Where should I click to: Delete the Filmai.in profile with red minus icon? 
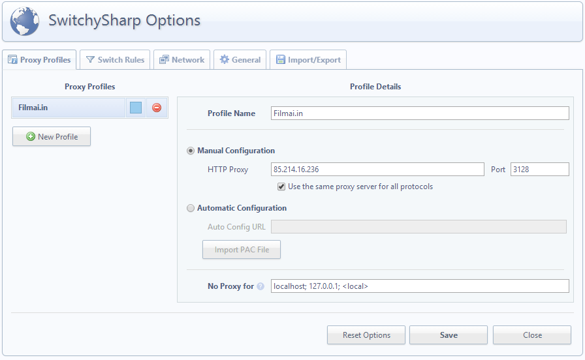[157, 108]
